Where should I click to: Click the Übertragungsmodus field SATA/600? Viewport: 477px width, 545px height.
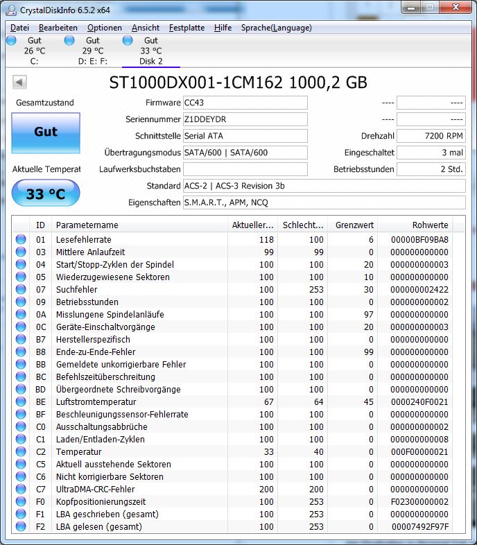tap(245, 153)
